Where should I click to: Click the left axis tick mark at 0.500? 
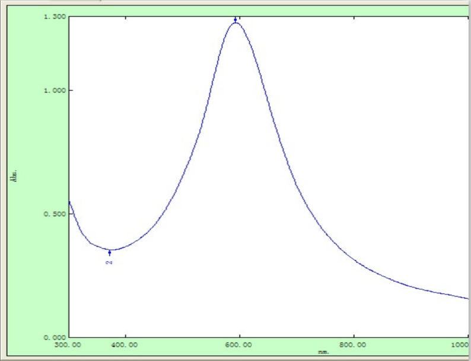tap(71, 213)
